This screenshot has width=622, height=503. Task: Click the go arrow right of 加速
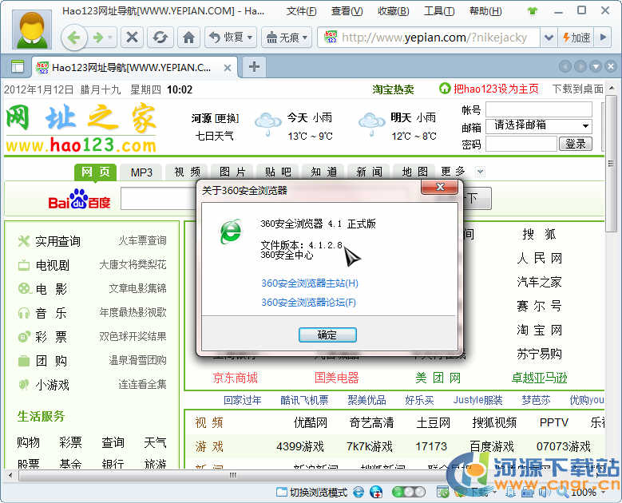coord(604,38)
